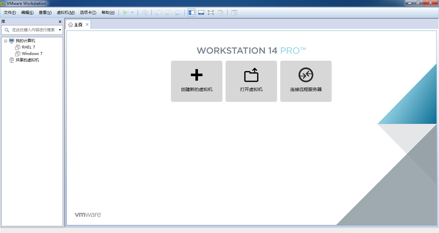Close the 主页 tab
This screenshot has height=233, width=439.
click(x=87, y=24)
